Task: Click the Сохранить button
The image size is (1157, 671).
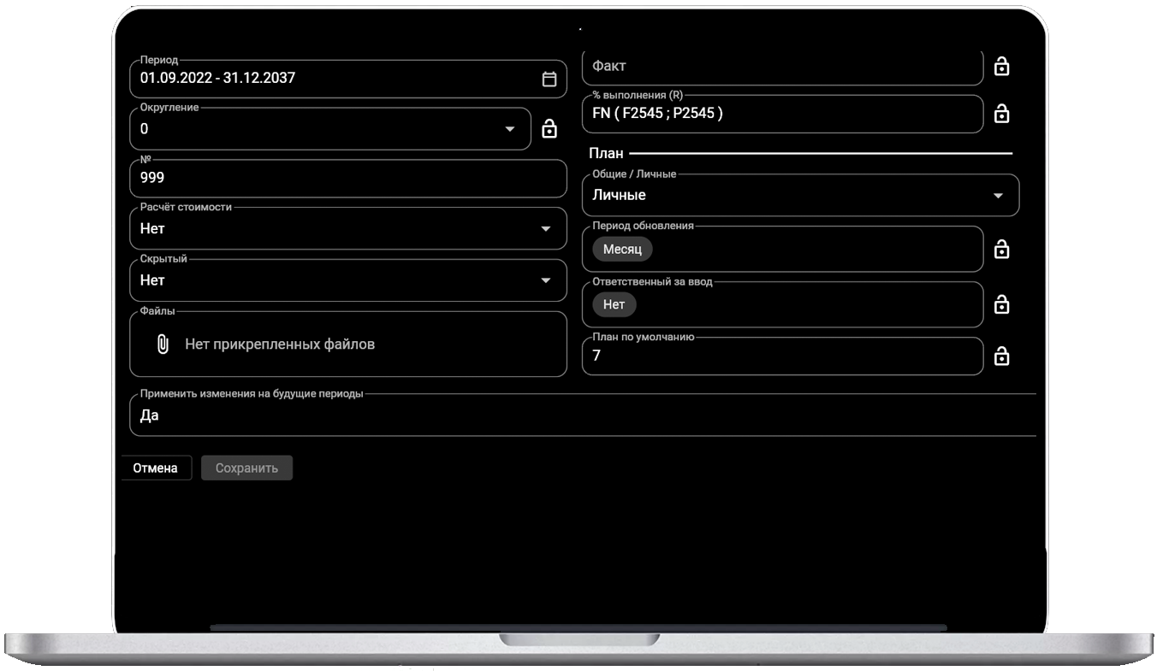Action: click(x=246, y=468)
